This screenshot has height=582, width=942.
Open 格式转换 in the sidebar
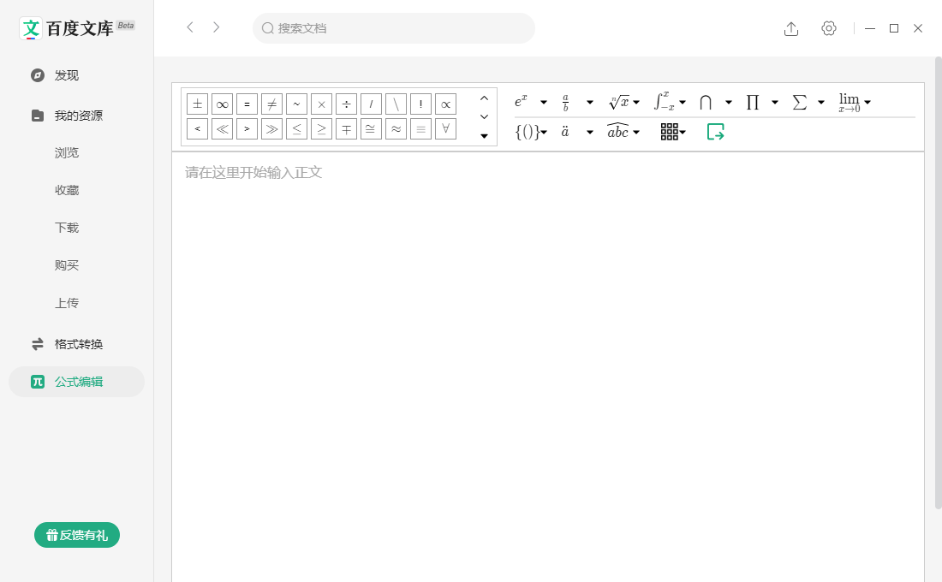click(x=78, y=344)
